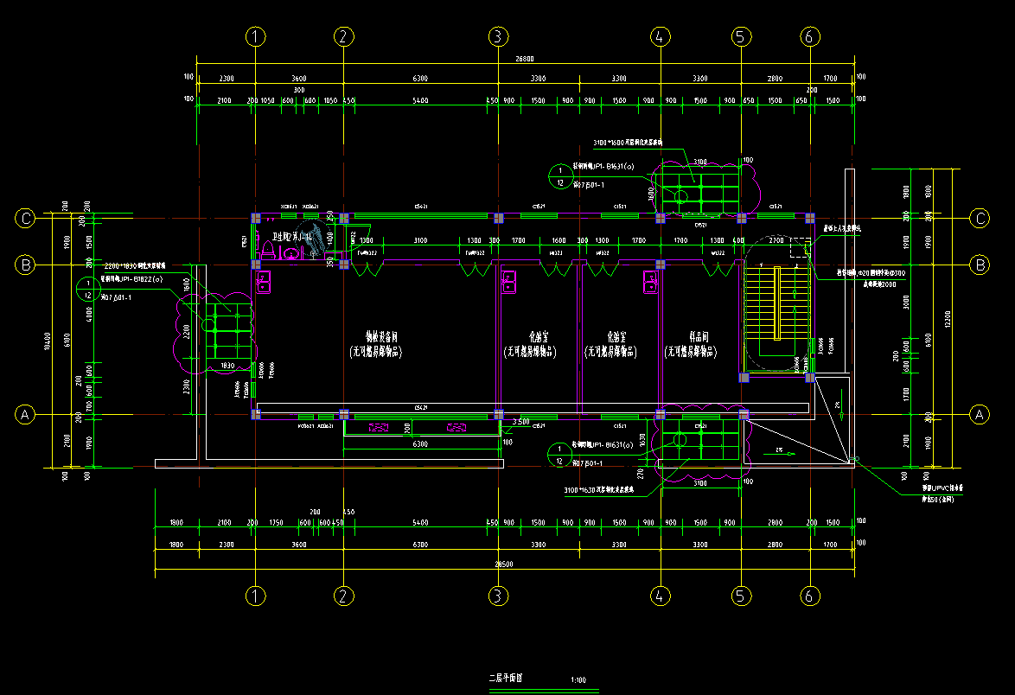Screen dimensions: 1015x695
Task: Click grid axis bubble 1 at top
Action: [x=255, y=36]
